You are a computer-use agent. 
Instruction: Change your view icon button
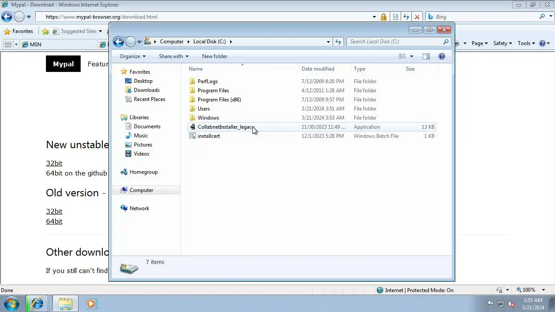pos(402,56)
